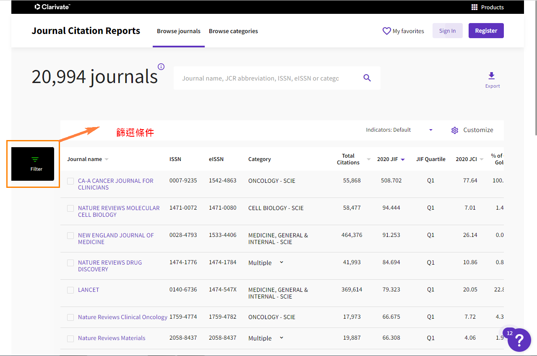Click ISSN 0140-6736 cell
The height and width of the screenshot is (356, 537).
183,290
